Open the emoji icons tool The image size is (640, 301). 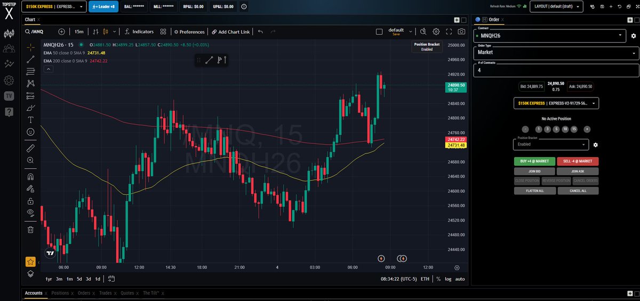tap(30, 132)
